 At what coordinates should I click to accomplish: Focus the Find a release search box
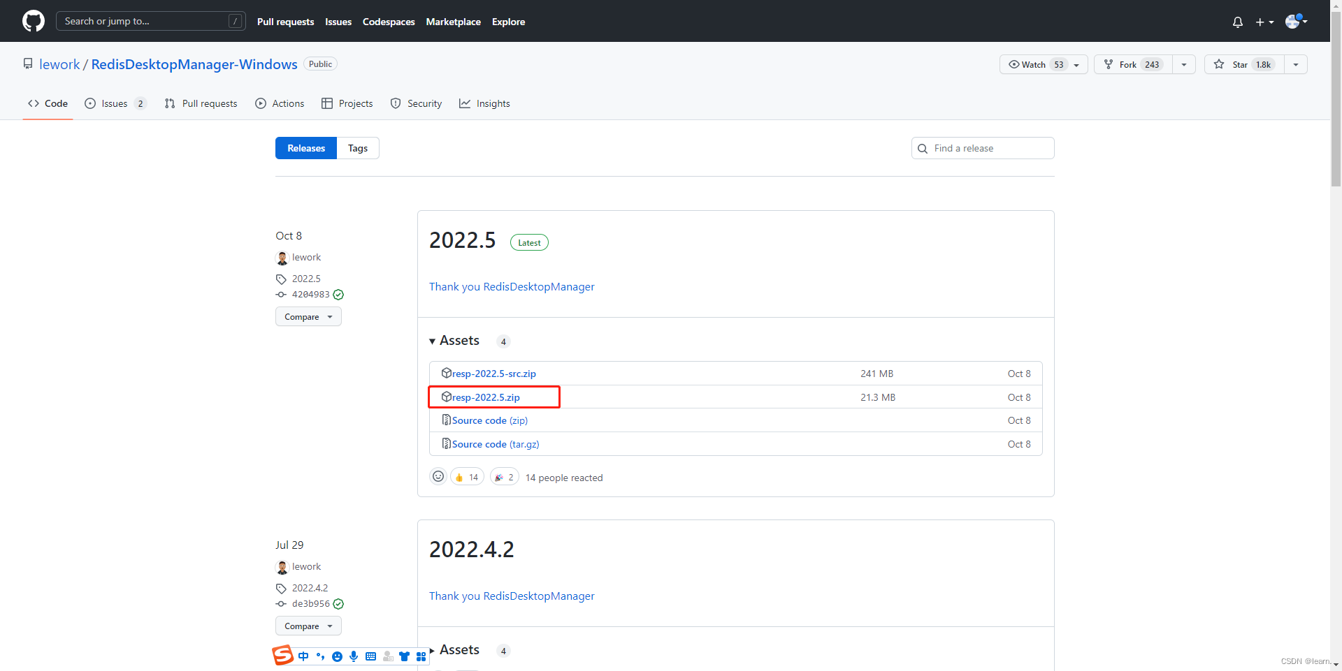pyautogui.click(x=983, y=148)
